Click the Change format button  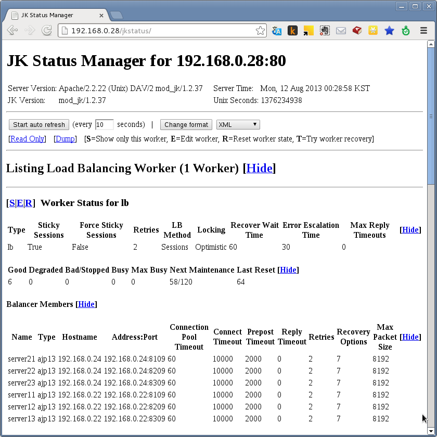click(186, 124)
